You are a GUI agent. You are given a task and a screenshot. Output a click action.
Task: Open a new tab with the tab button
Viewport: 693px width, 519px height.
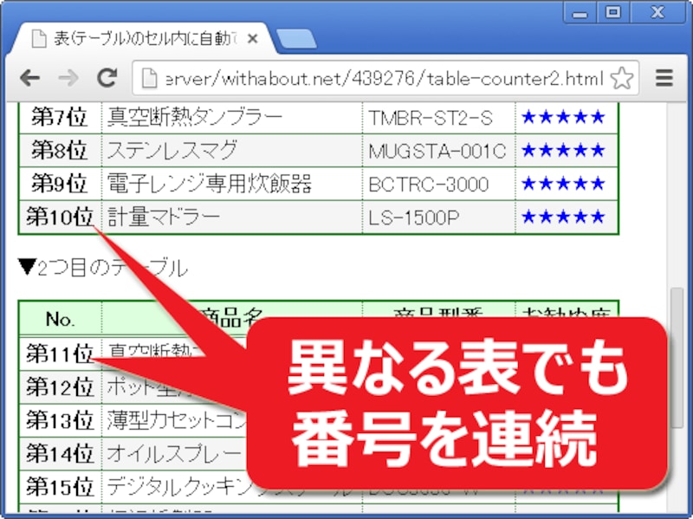295,39
